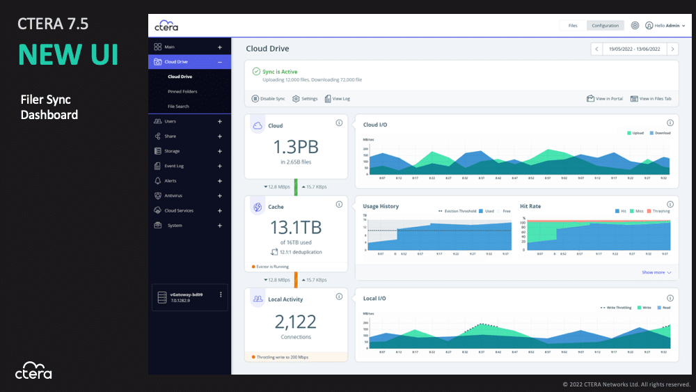
Task: Open the Main menu icon in sidebar
Action: click(157, 47)
